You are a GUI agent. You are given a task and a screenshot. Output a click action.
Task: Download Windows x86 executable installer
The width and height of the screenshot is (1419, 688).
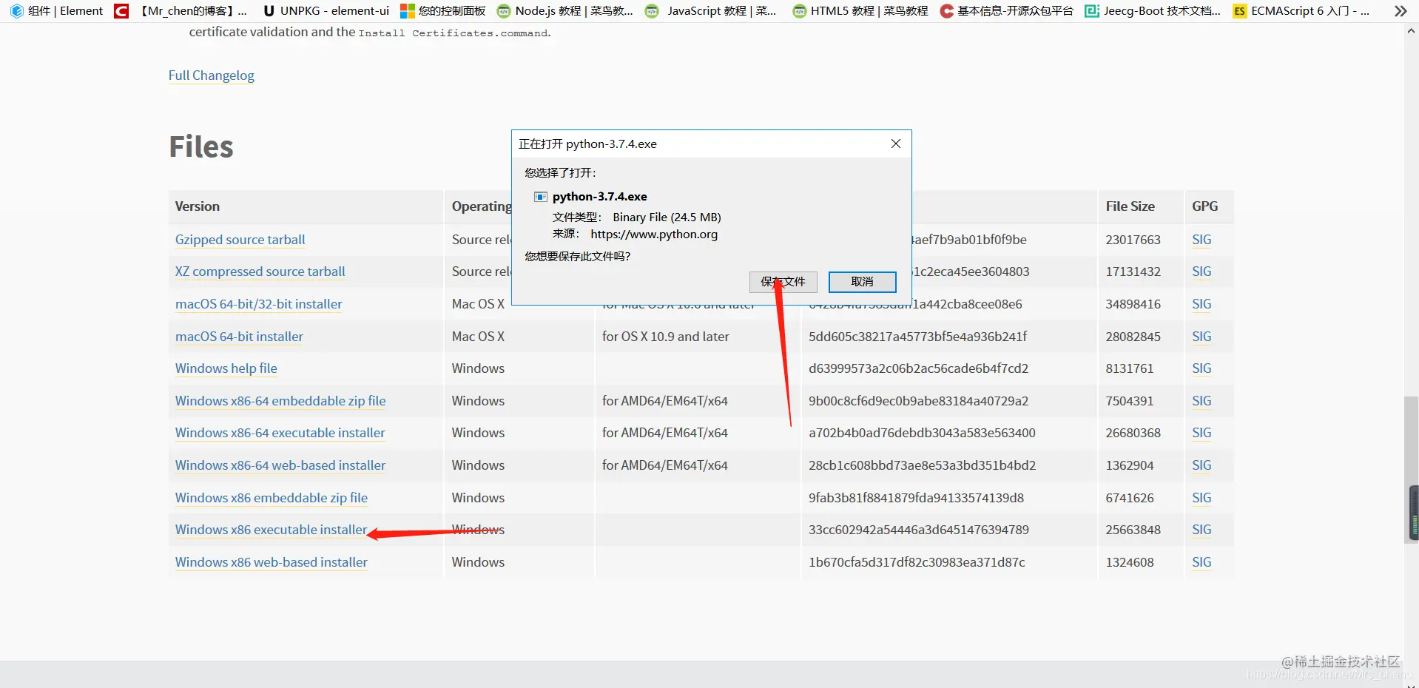pyautogui.click(x=271, y=530)
